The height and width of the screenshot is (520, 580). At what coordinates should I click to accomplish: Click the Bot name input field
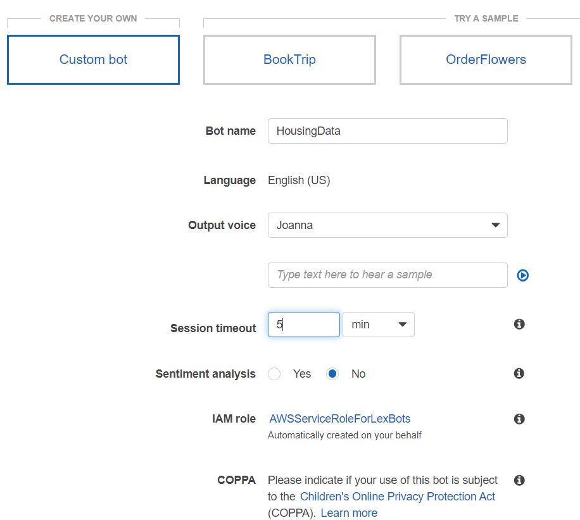(388, 130)
